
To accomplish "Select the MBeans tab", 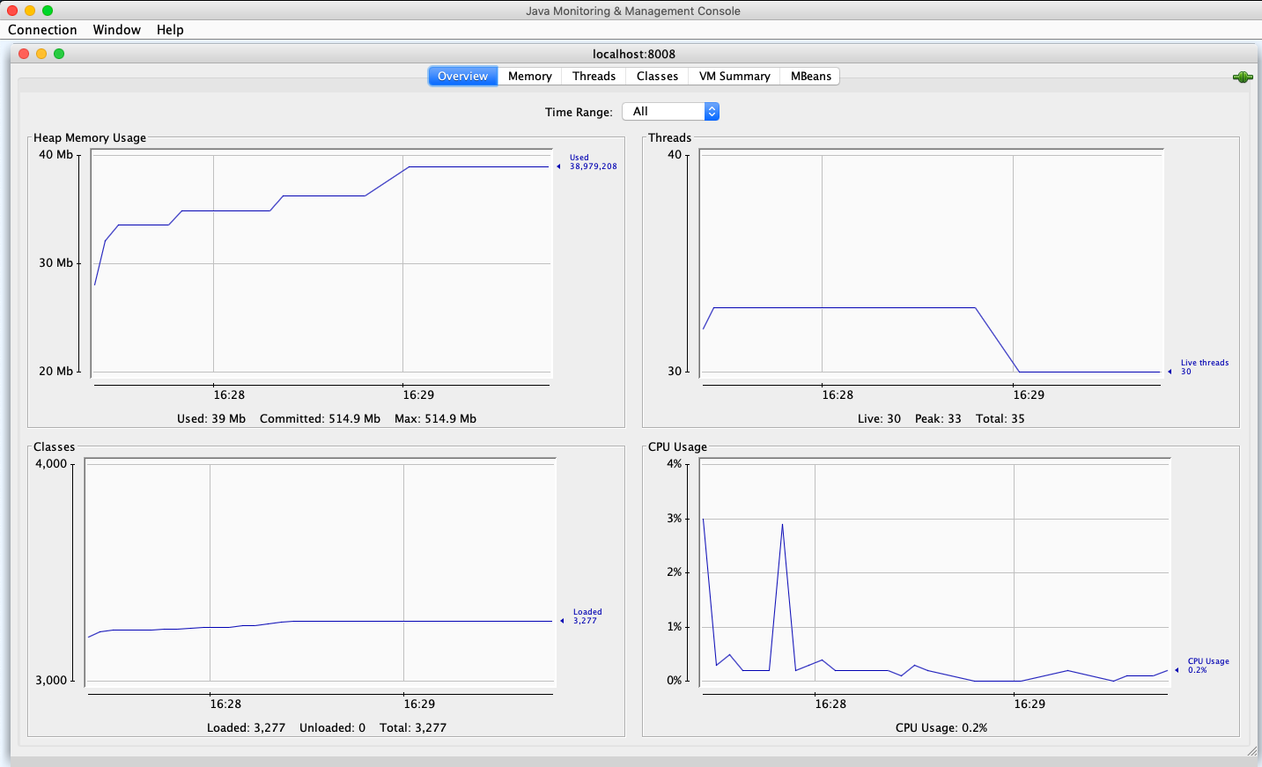I will [x=811, y=77].
